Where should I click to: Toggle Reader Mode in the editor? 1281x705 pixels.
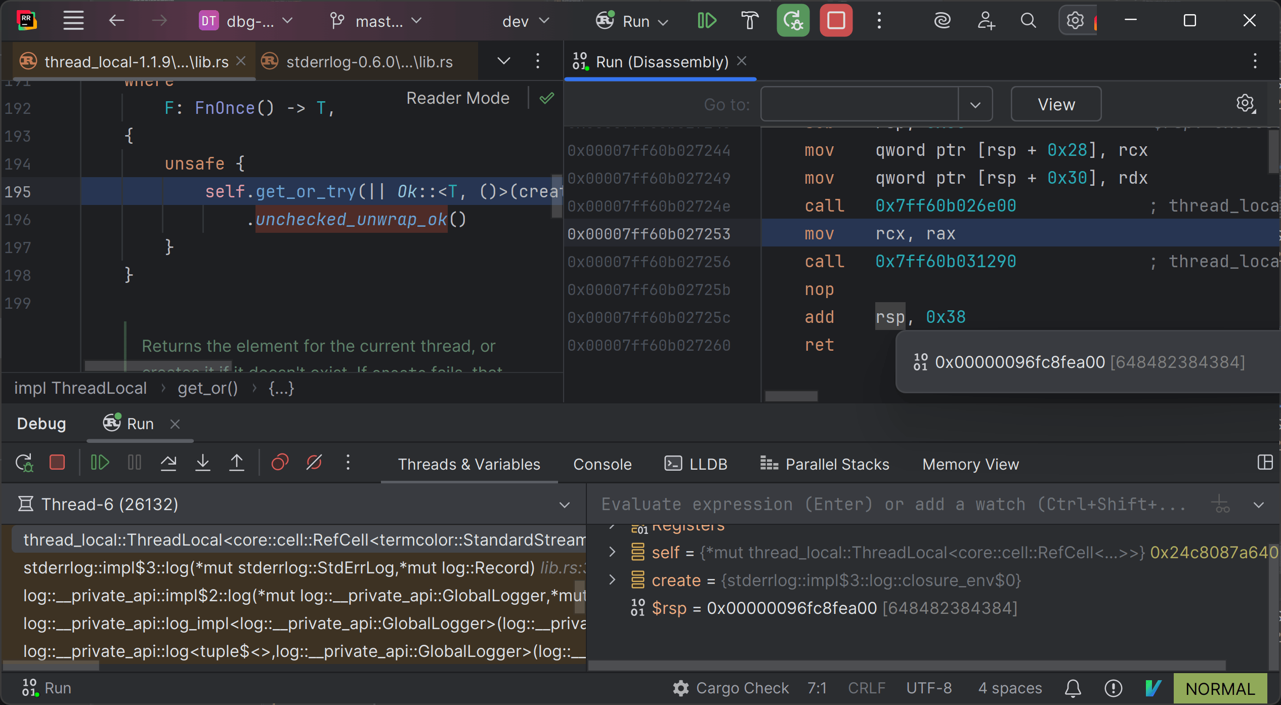tap(457, 98)
